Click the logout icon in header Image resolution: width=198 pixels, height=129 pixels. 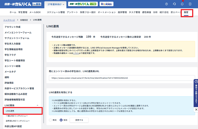(x=190, y=4)
